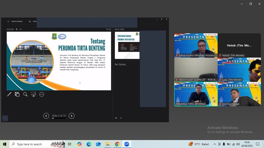Go to the previous slide
Screen dimensions: 264x148
(46, 116)
